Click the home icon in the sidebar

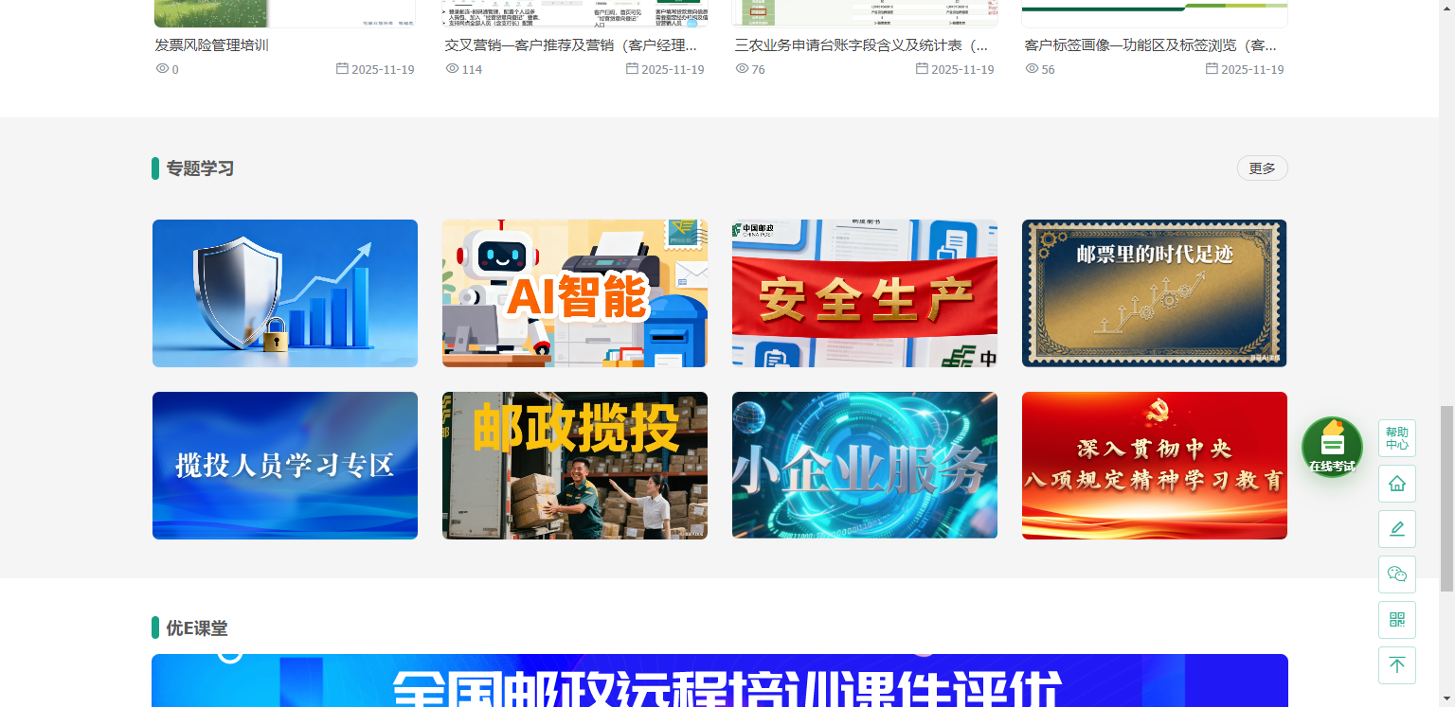(1397, 484)
